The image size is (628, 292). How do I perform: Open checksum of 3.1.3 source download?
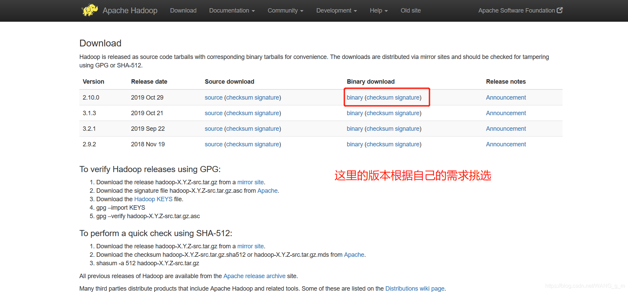(x=239, y=113)
